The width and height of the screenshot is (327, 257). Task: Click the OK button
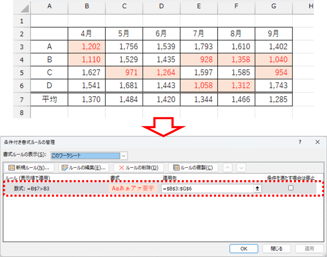pos(243,249)
